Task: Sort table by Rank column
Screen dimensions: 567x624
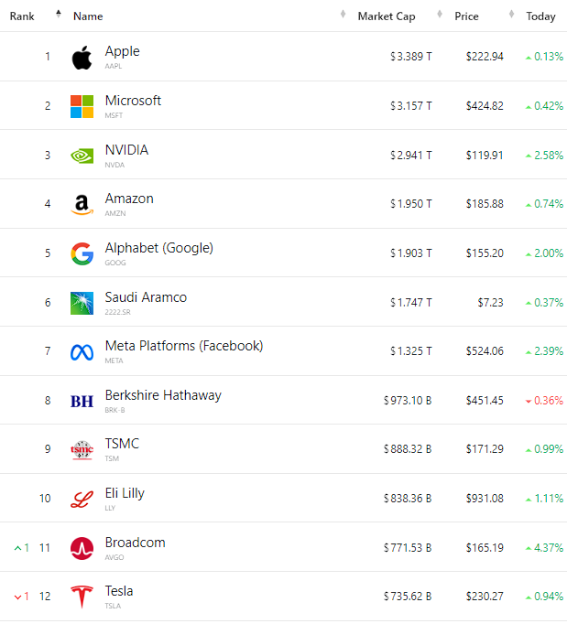Action: click(x=23, y=16)
